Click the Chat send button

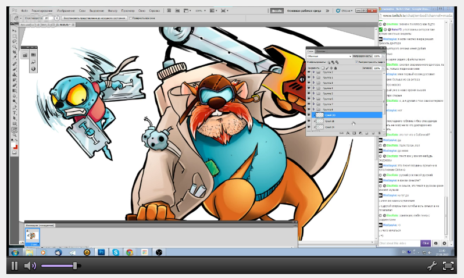tap(426, 243)
